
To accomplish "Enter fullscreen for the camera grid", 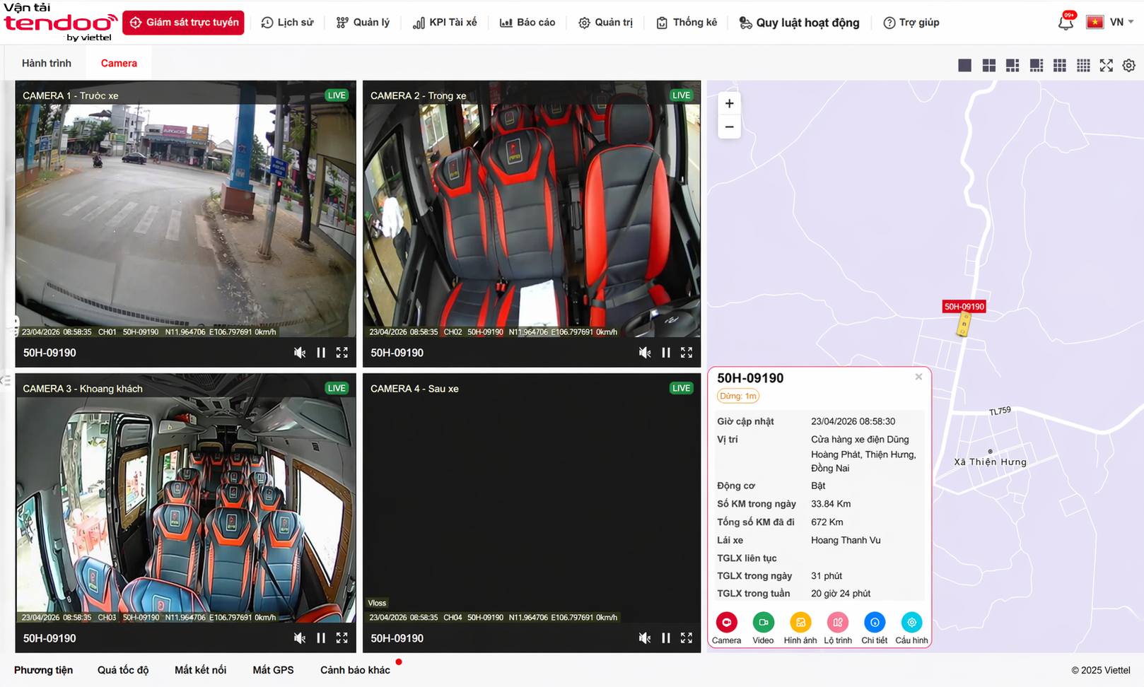I will coord(1106,65).
